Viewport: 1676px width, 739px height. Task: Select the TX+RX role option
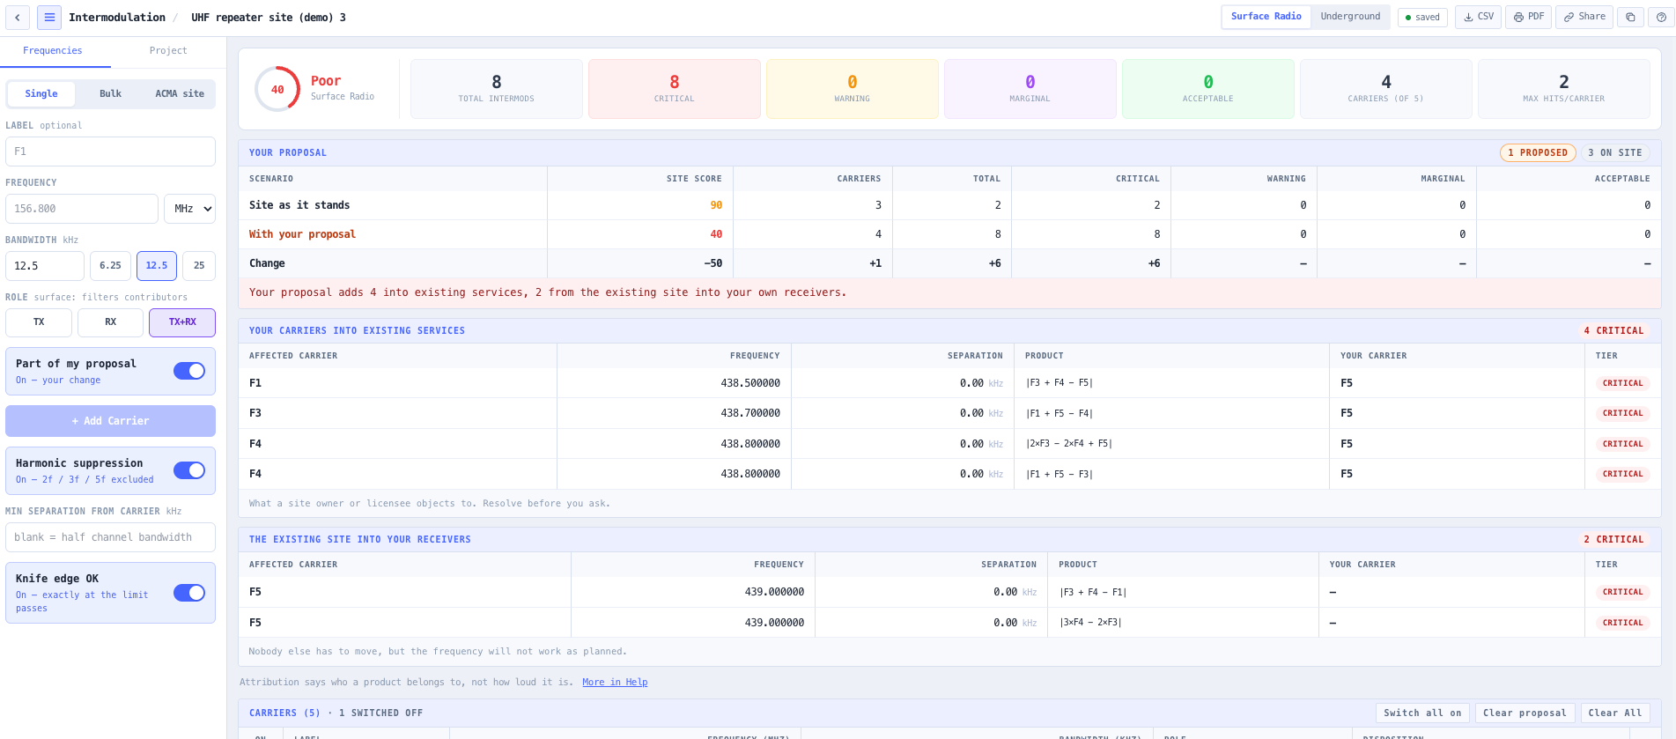pyautogui.click(x=182, y=322)
